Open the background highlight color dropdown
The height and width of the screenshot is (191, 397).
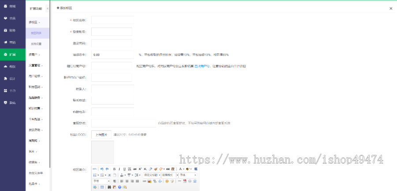coord(191,169)
